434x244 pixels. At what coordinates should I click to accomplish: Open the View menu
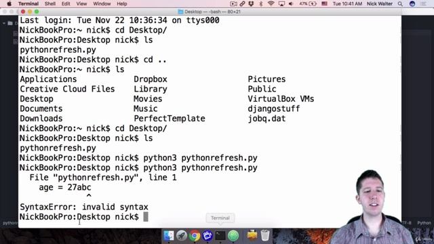point(81,3)
